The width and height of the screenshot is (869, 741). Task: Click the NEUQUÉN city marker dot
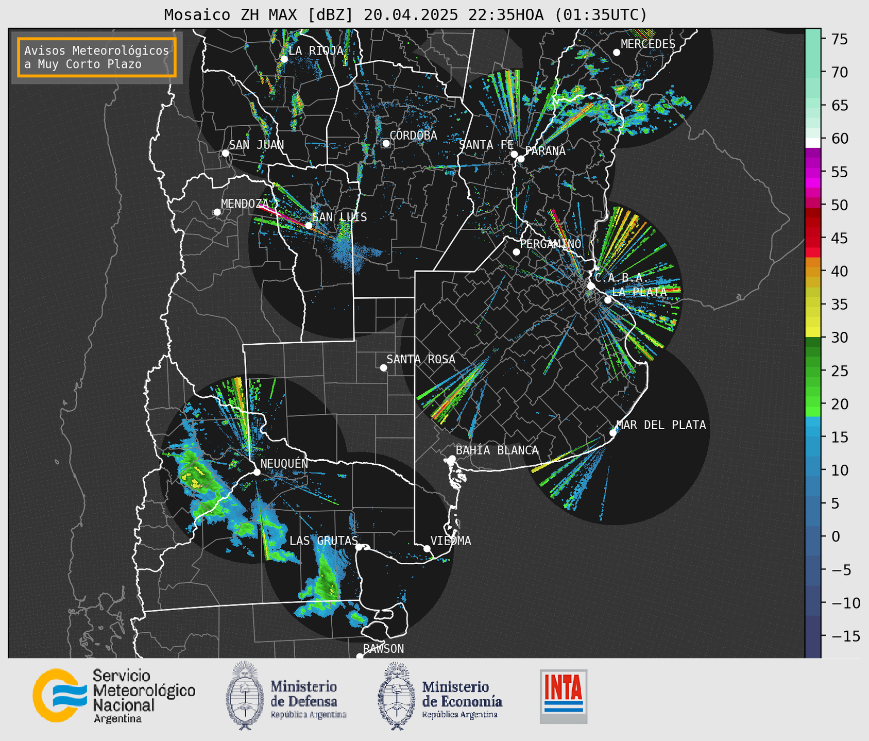coord(257,472)
